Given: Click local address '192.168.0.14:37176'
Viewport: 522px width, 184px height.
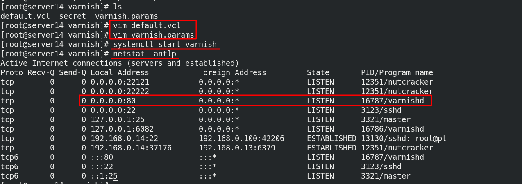Looking at the screenshot, I should tap(131, 148).
